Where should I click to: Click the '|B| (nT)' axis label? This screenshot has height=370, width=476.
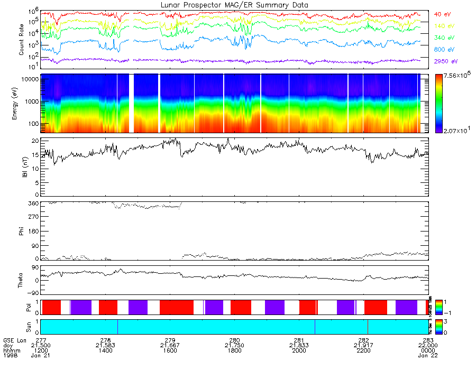pos(25,167)
